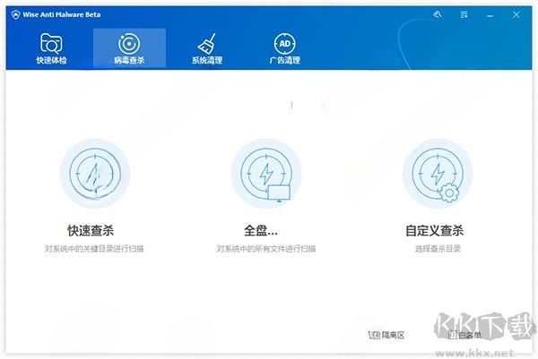Start full scan via monitor lightning icon
This screenshot has height=359, width=538.
[266, 174]
